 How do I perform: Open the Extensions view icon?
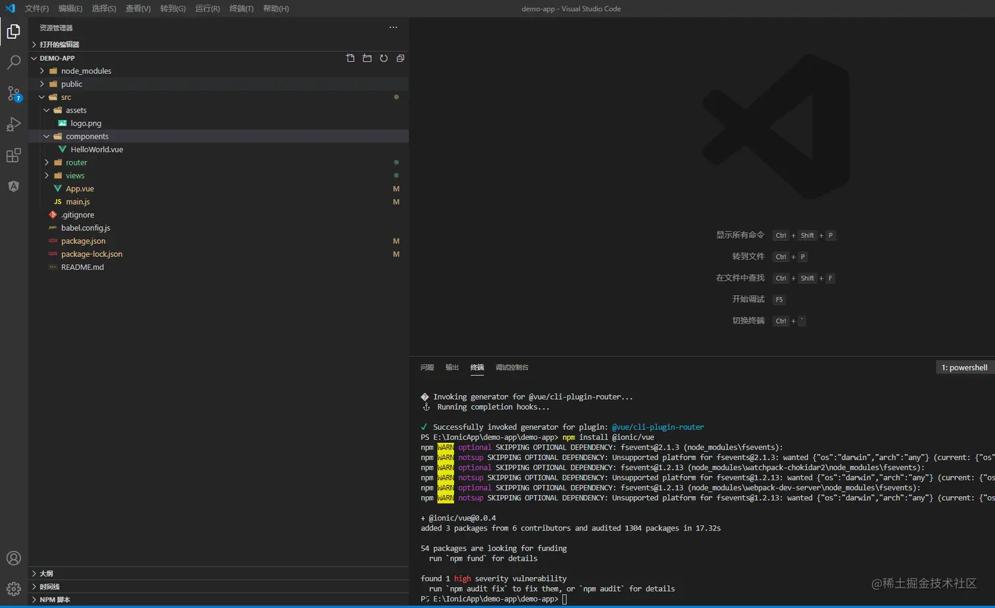click(x=13, y=155)
